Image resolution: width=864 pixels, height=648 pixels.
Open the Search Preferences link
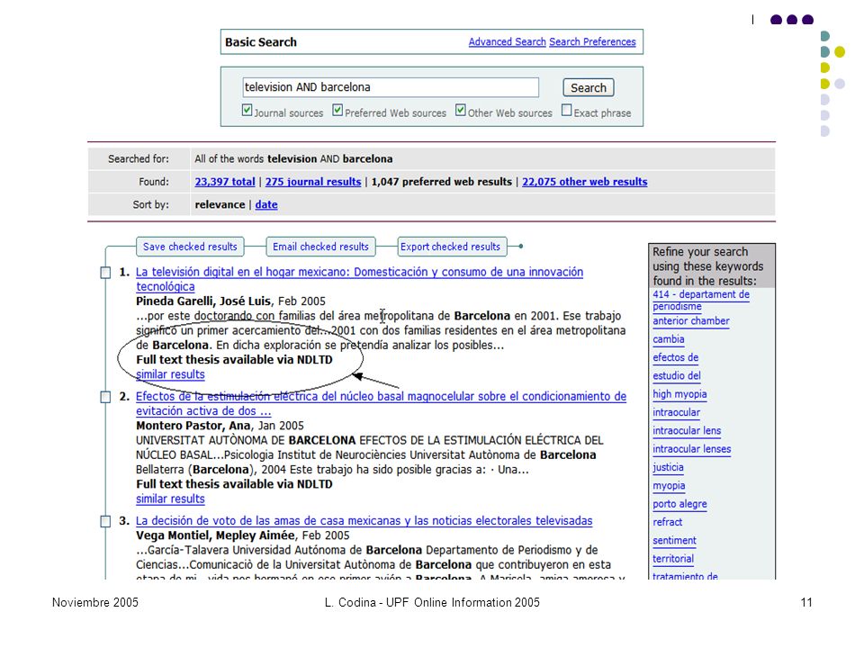(x=592, y=42)
